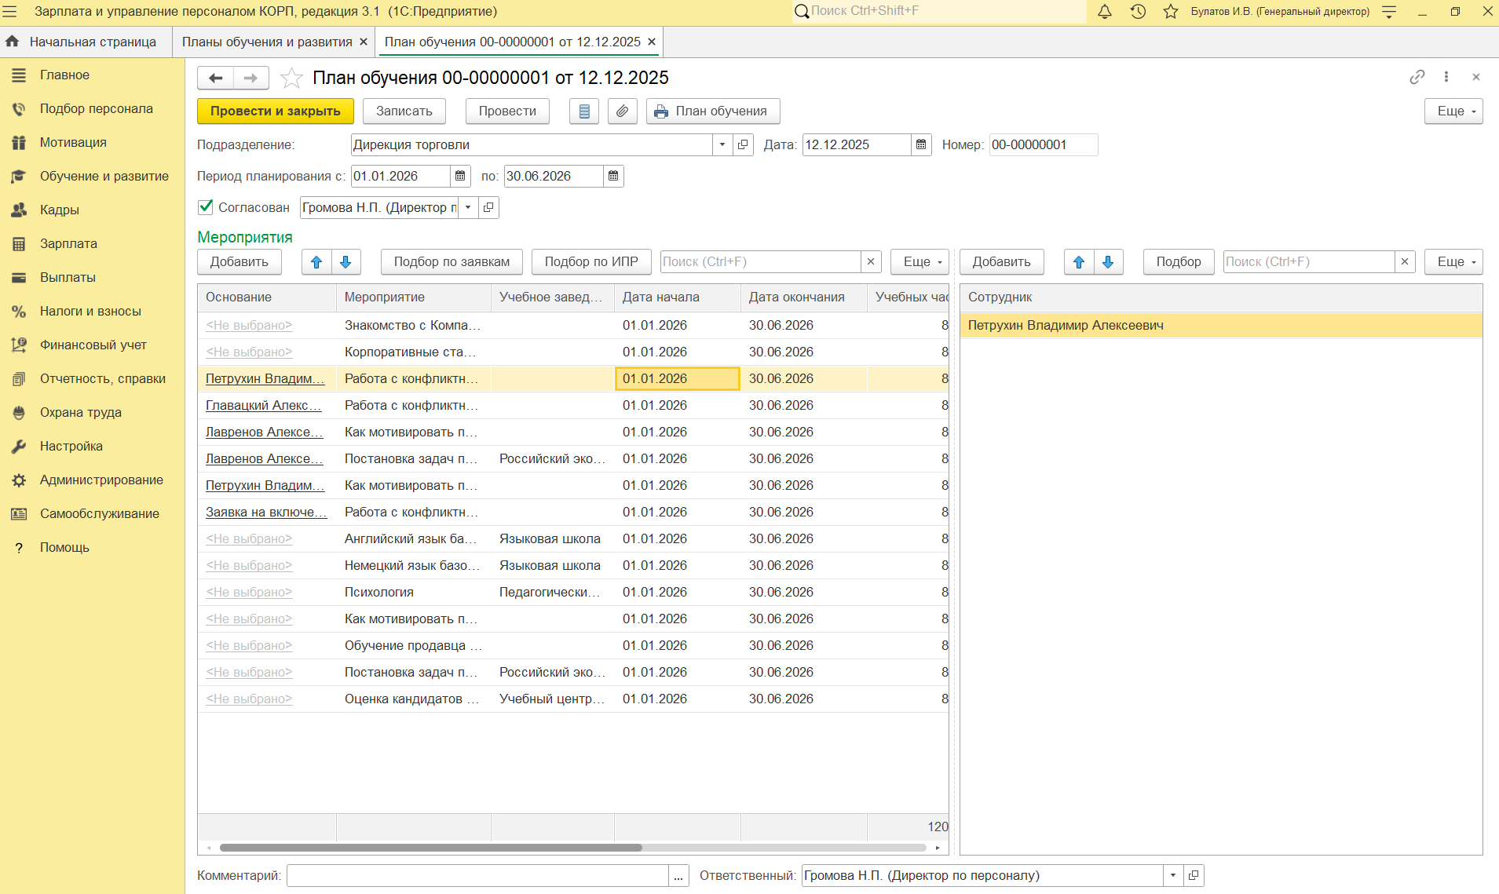Open the main hamburger menu icon

coord(9,12)
